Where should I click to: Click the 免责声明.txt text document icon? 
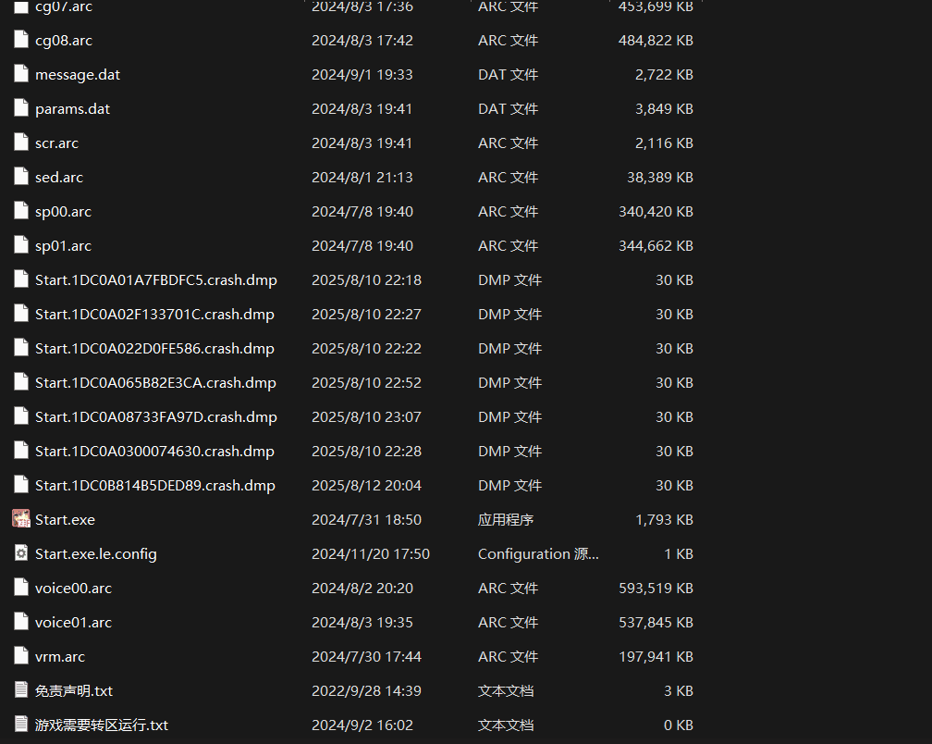21,690
